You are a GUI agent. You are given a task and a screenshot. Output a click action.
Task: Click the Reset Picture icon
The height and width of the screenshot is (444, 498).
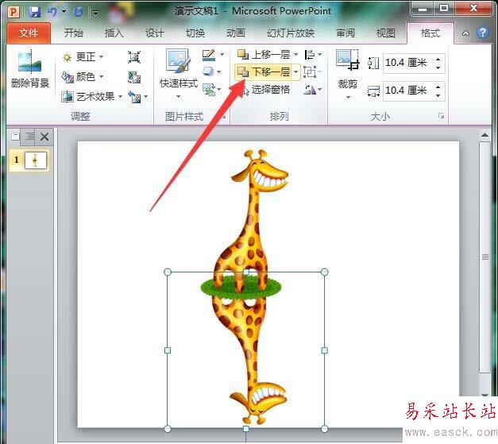[134, 97]
